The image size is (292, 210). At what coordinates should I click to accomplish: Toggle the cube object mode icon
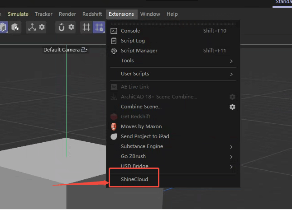click(3, 27)
